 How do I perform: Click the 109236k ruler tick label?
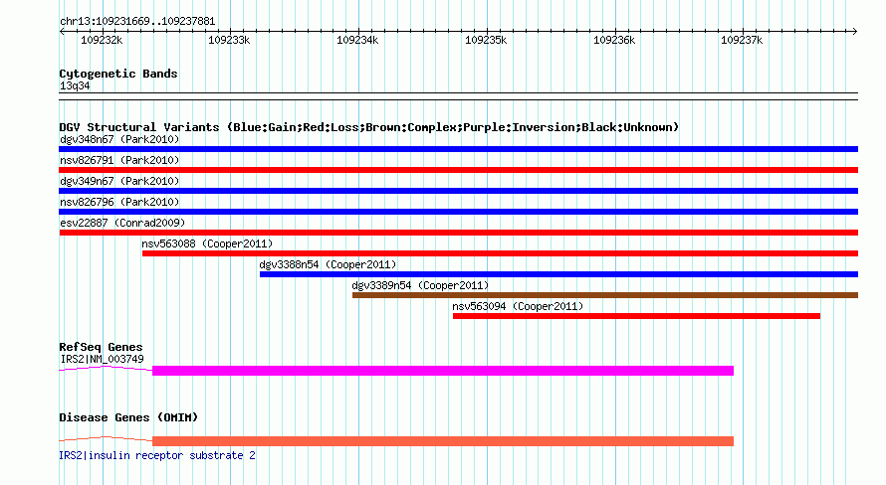pyautogui.click(x=614, y=40)
